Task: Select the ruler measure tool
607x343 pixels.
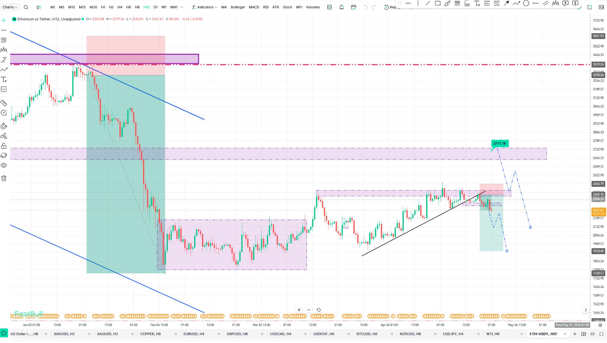Action: [4, 103]
